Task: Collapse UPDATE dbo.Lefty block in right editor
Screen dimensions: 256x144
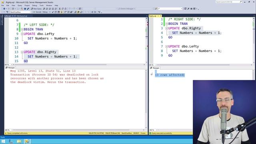Action: point(166,46)
